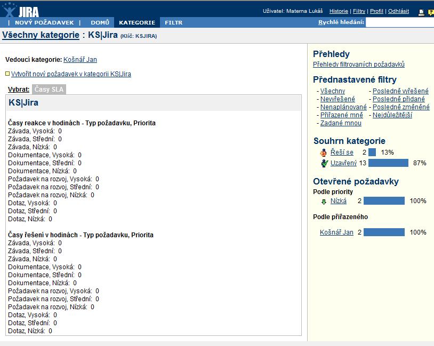Open the Profil link
The height and width of the screenshot is (346, 434).
point(376,11)
